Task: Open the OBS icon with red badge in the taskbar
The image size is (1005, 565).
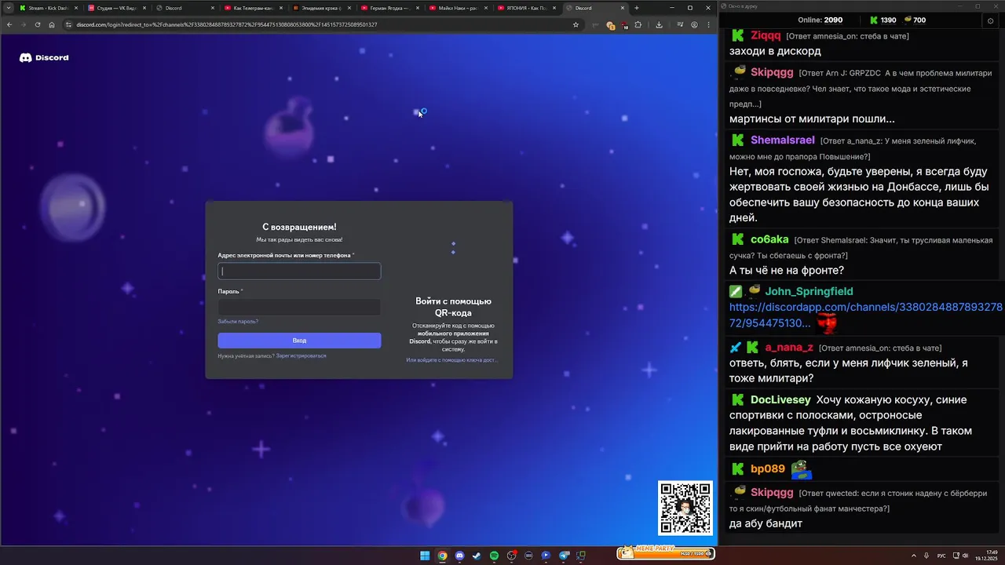Action: point(512,555)
